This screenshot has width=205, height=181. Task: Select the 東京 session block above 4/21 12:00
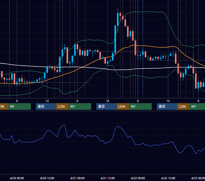tap(106, 106)
